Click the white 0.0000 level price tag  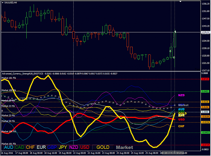[205, 112]
